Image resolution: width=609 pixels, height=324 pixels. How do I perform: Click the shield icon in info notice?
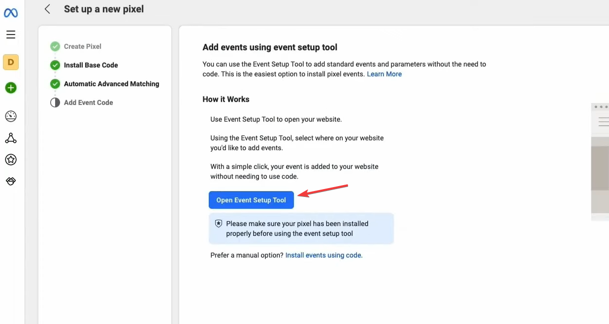point(219,224)
